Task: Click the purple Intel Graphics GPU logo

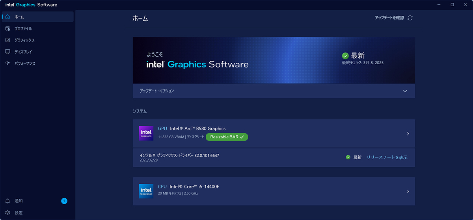Action: [146, 133]
